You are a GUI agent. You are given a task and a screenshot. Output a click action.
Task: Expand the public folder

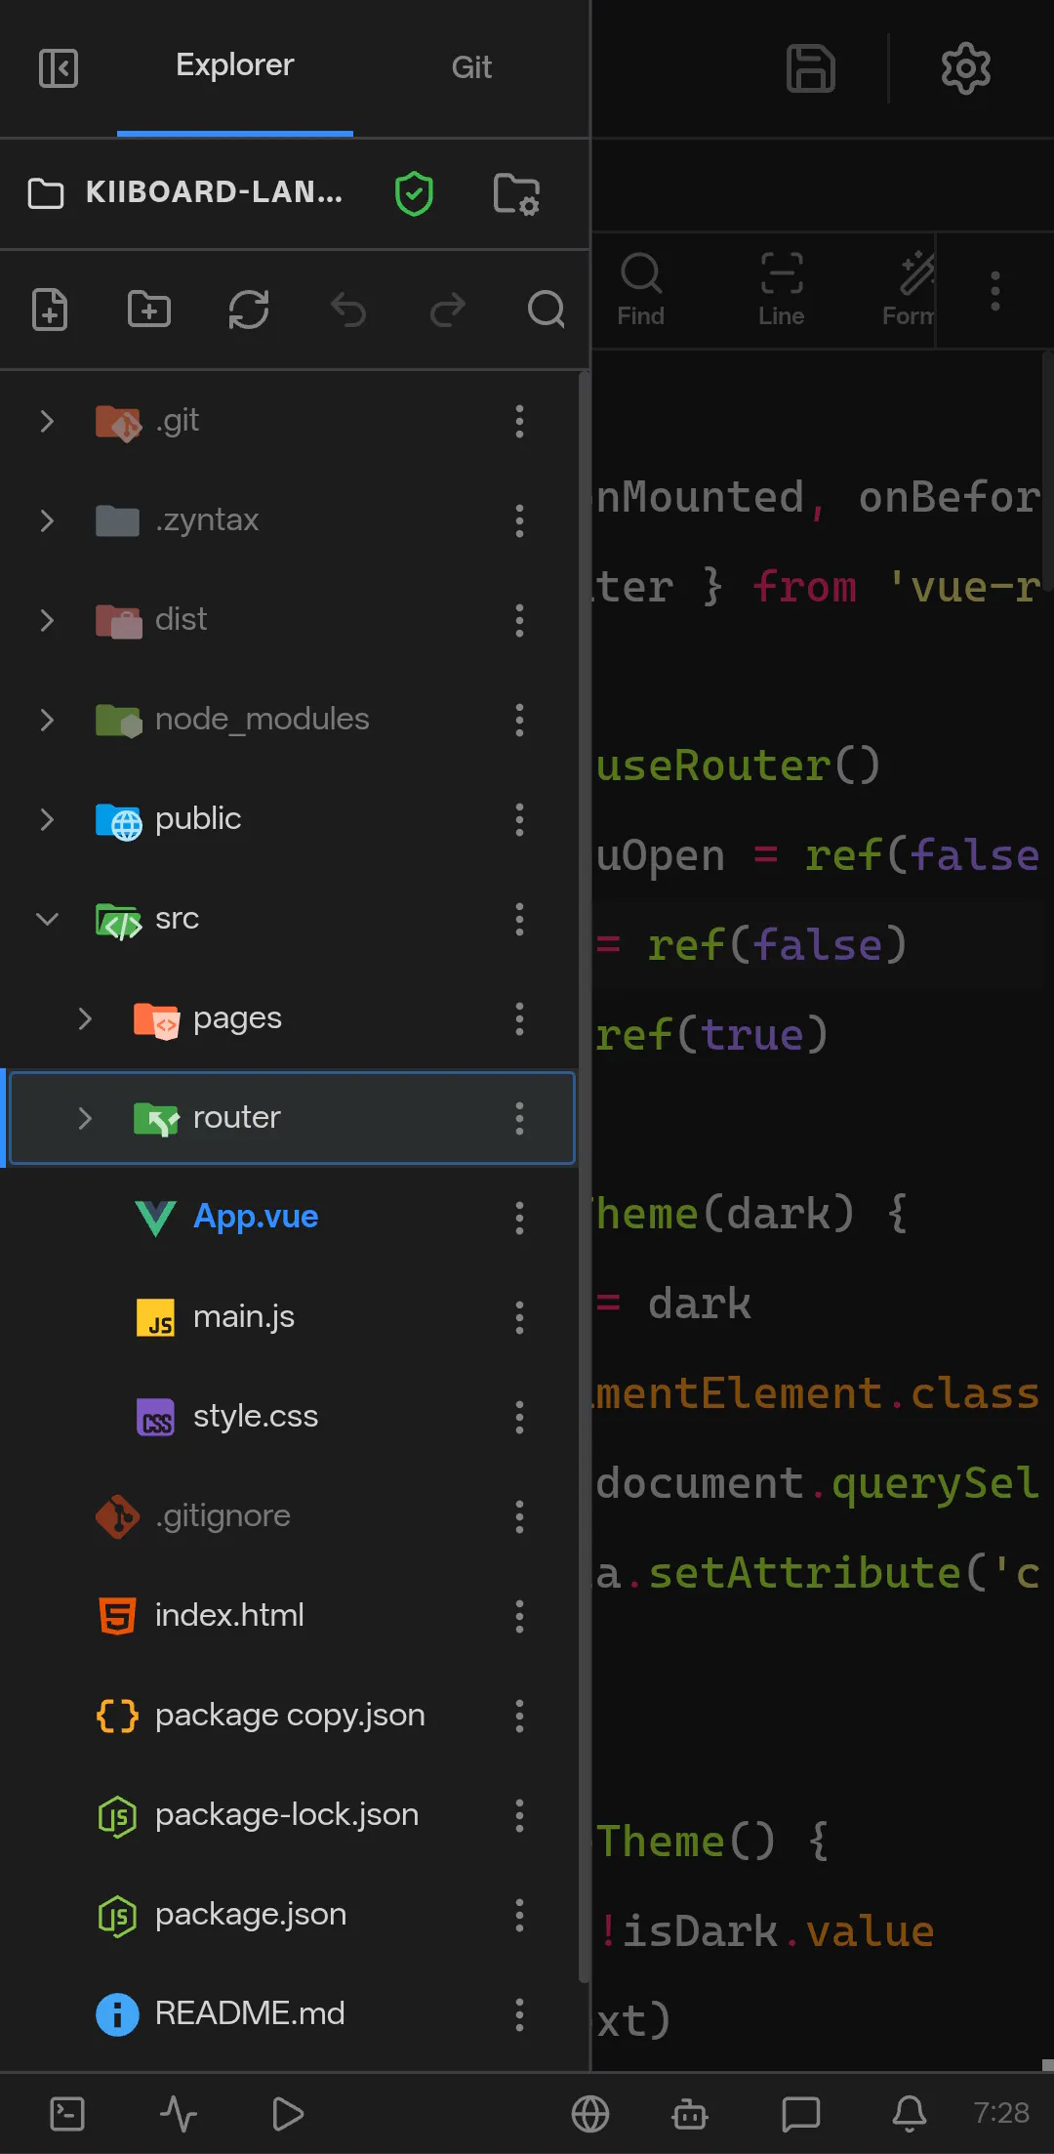click(x=47, y=819)
